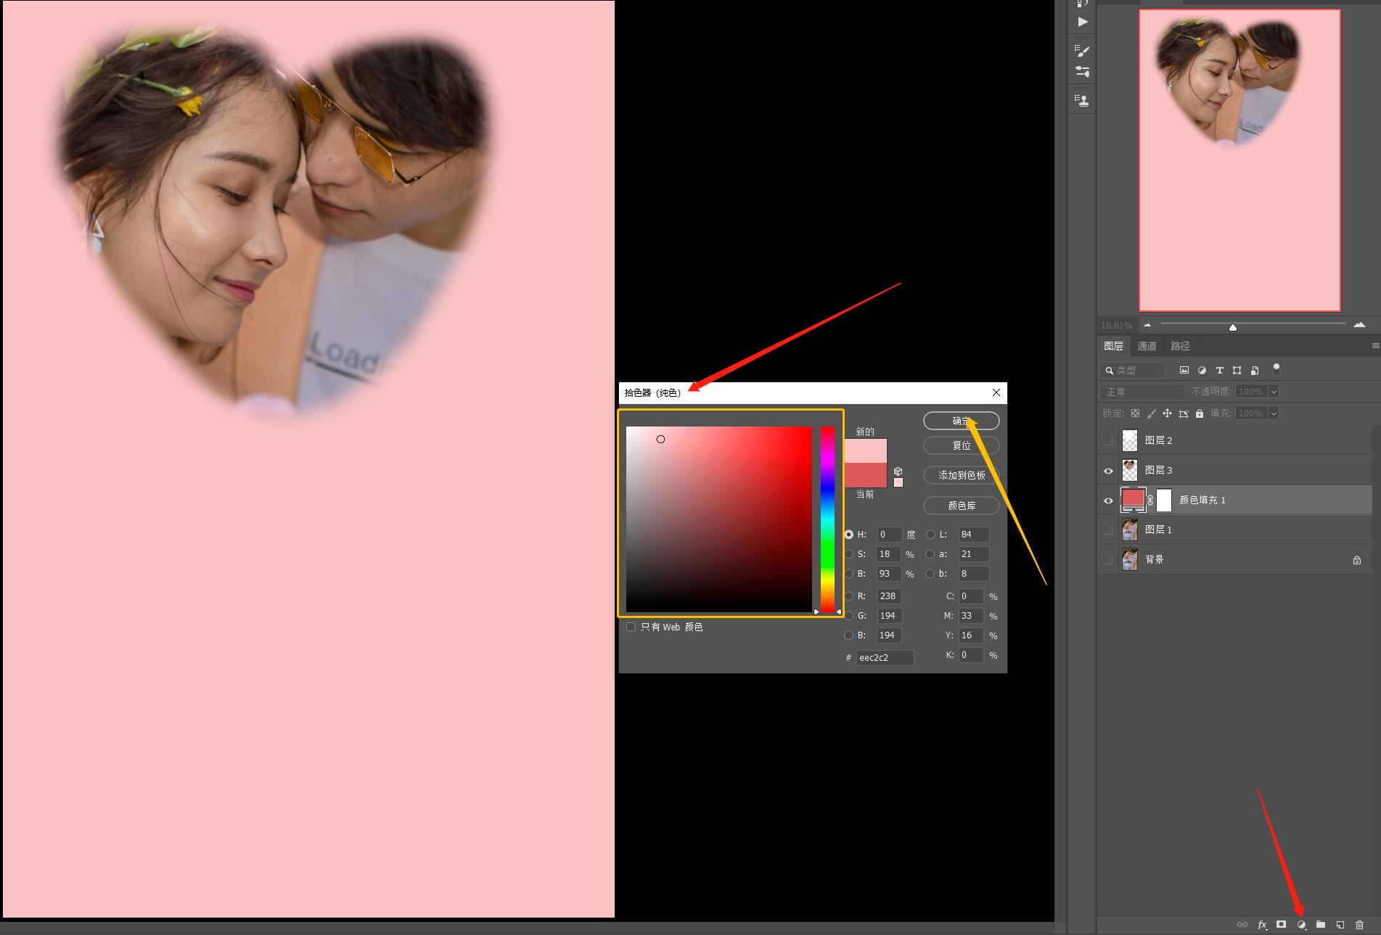1381x935 pixels.
Task: Open the 正常 blend mode dropdown
Action: (x=1142, y=392)
